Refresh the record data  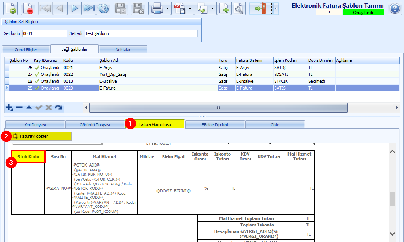pos(103,8)
